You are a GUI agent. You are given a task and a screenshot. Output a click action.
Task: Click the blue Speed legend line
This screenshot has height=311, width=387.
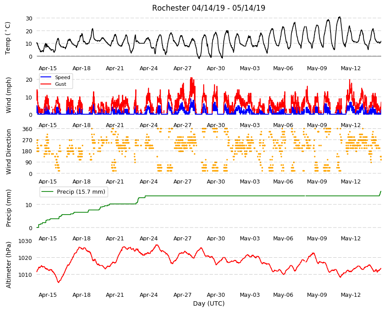(x=46, y=77)
